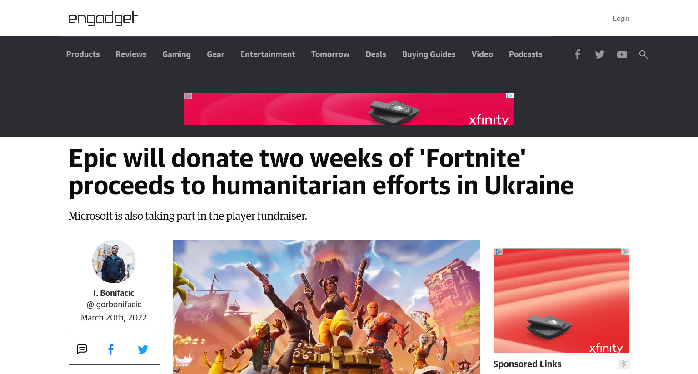This screenshot has height=374, width=698.
Task: Open Engadget's Twitter page from the nav bar
Action: [600, 54]
